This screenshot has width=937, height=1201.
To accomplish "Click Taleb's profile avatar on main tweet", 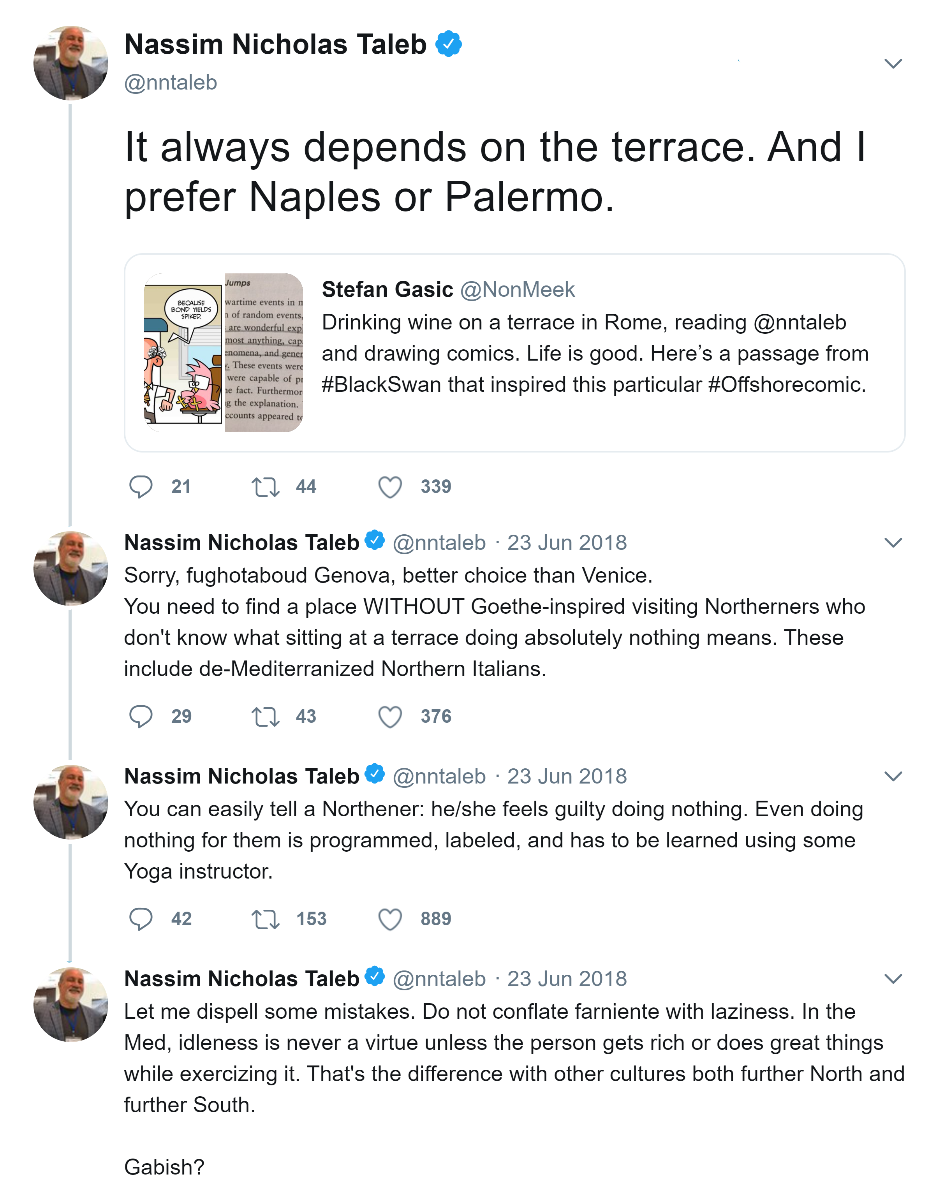I will tap(71, 63).
